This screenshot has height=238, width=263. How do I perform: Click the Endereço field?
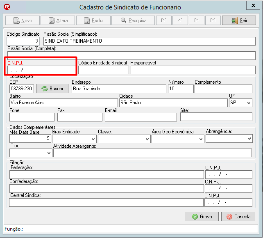[x=119, y=89]
